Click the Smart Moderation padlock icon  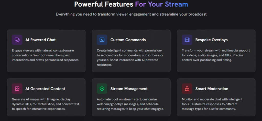click(x=187, y=89)
